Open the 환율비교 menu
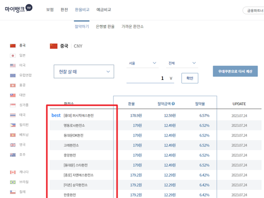 coord(82,9)
